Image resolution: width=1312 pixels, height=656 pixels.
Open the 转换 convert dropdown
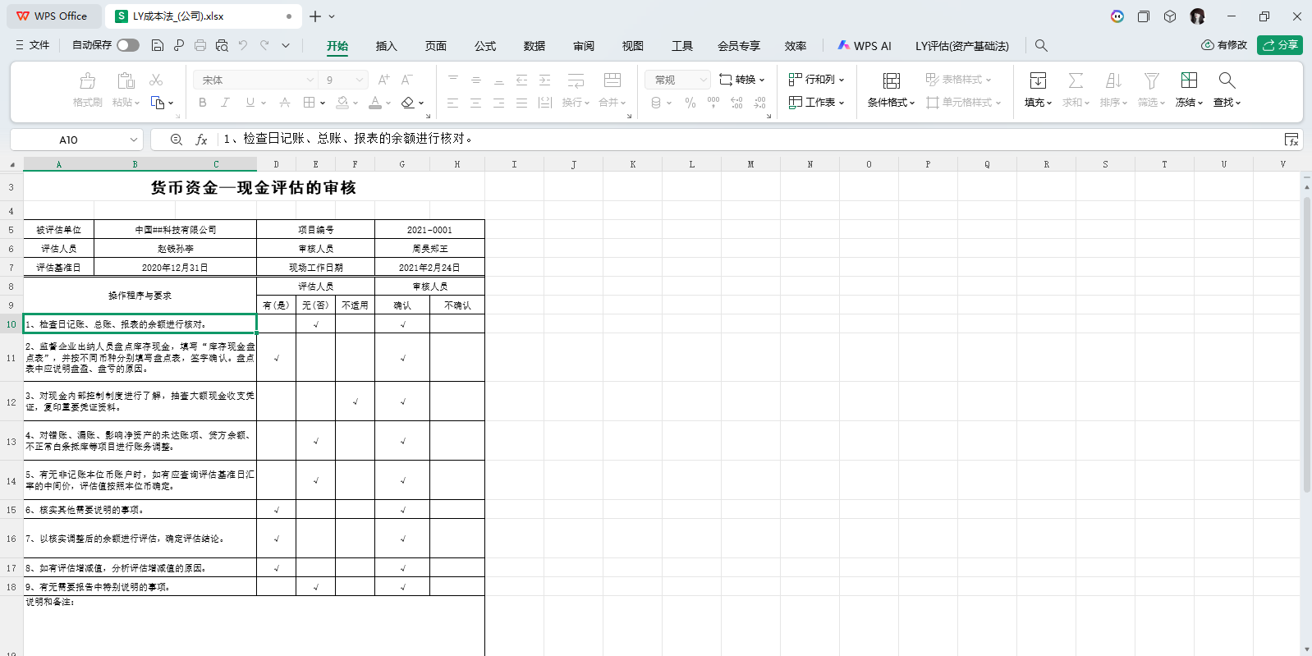click(x=742, y=80)
